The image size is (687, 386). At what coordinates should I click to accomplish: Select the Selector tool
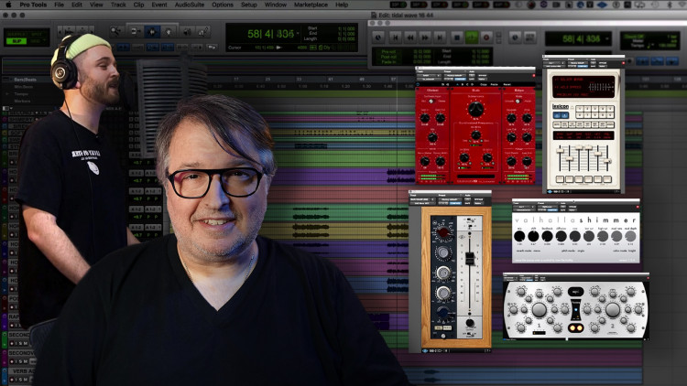pyautogui.click(x=152, y=31)
